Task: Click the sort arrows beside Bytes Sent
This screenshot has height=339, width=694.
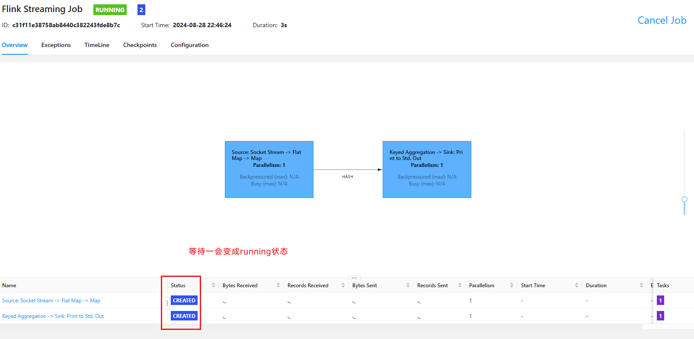Action: 408,285
